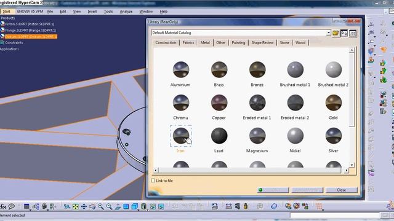The width and height of the screenshot is (394, 221).
Task: Select the Nickel material sphere
Action: pyautogui.click(x=295, y=136)
